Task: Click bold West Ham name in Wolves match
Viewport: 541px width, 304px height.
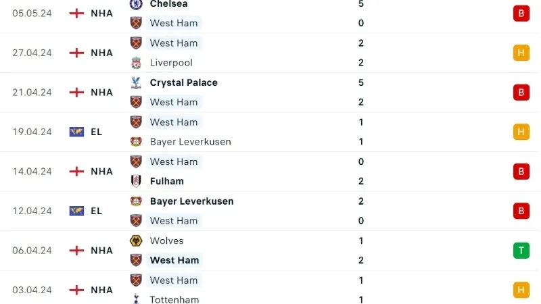Action: (x=174, y=260)
